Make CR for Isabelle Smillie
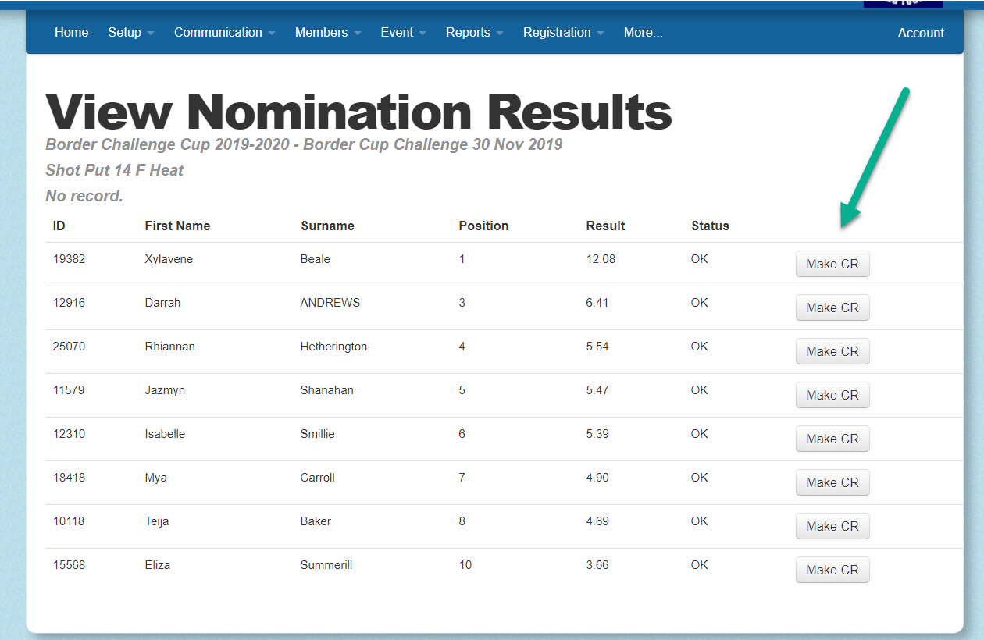Viewport: 984px width, 640px height. pos(832,439)
